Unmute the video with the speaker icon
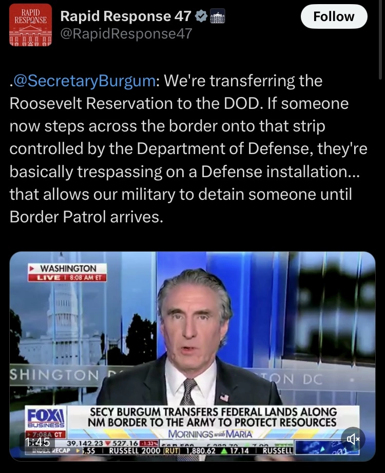The width and height of the screenshot is (385, 473). click(353, 439)
